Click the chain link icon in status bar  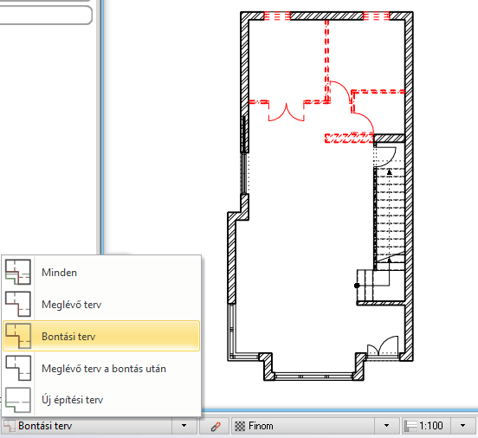click(x=216, y=426)
